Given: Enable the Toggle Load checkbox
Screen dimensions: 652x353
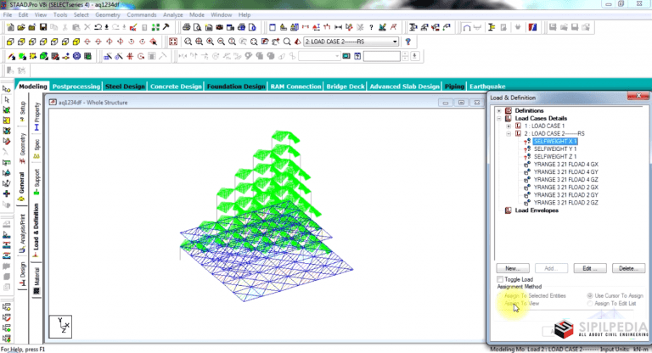Looking at the screenshot, I should tap(500, 279).
